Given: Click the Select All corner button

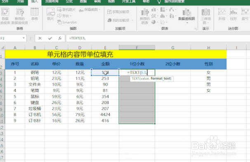Looking at the screenshot, I should pos(2,48).
